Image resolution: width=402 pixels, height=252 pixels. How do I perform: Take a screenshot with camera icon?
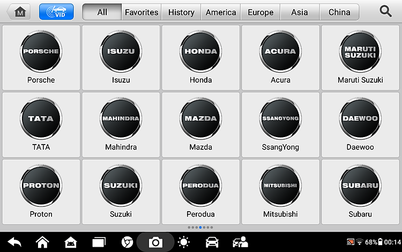click(x=155, y=242)
